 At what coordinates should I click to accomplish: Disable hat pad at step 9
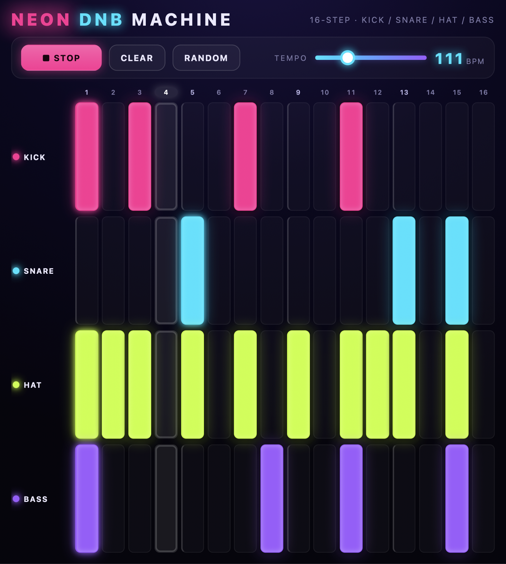point(298,385)
